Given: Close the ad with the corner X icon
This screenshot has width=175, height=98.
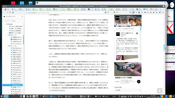Looking at the screenshot, I should (141, 63).
